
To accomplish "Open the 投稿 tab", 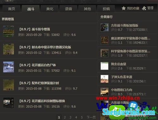I will [x=106, y=9].
